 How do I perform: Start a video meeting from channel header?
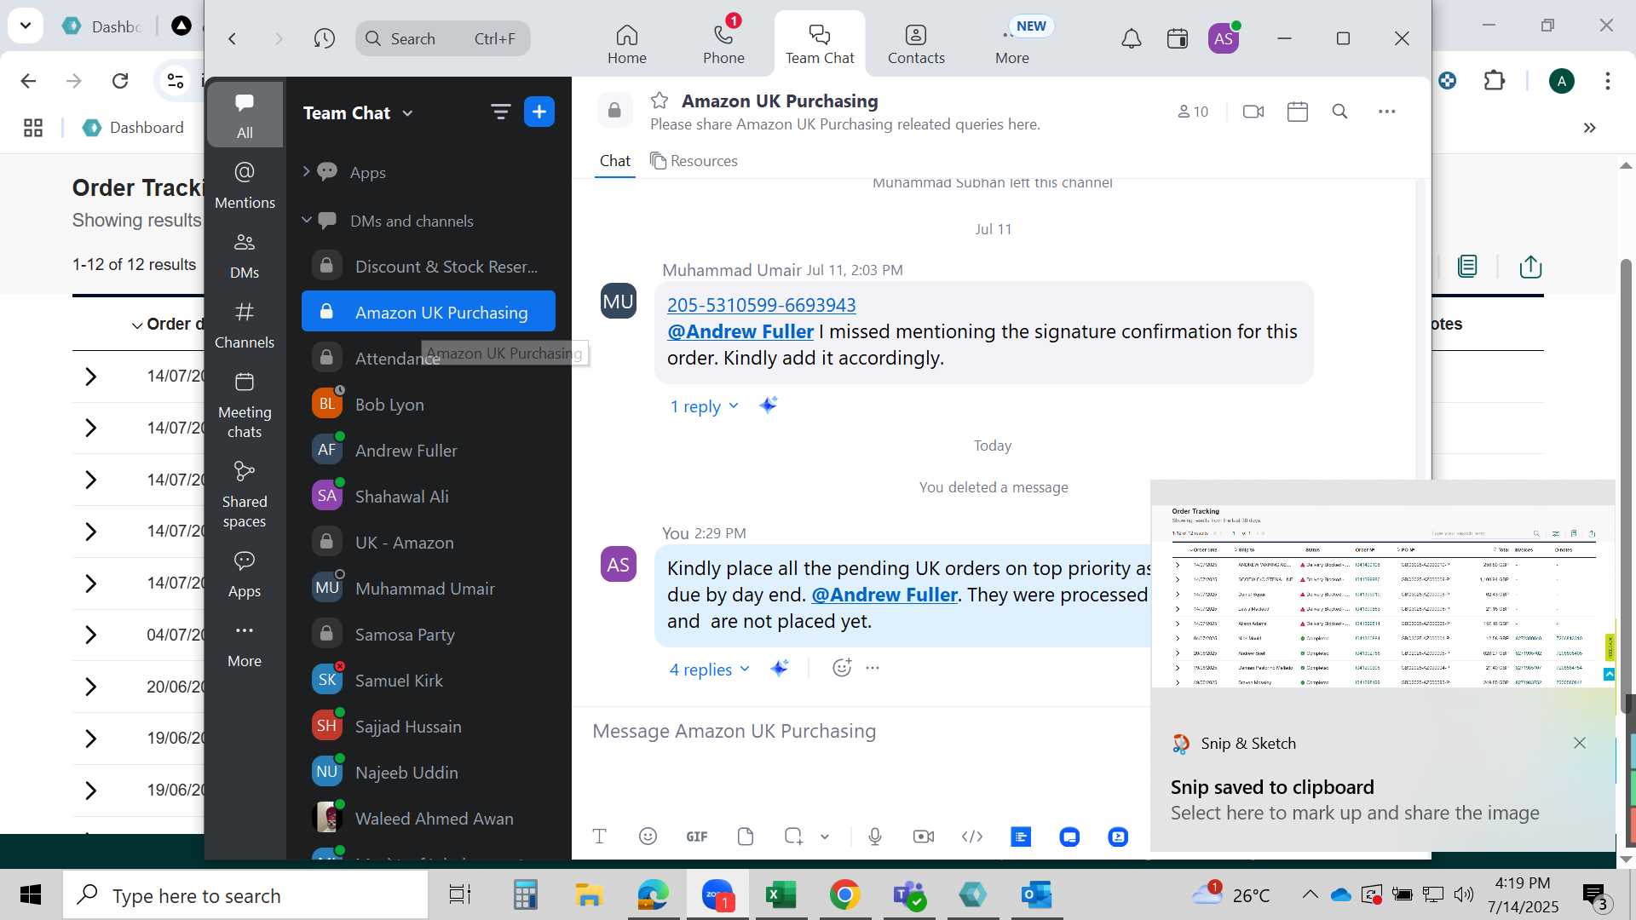[1253, 112]
